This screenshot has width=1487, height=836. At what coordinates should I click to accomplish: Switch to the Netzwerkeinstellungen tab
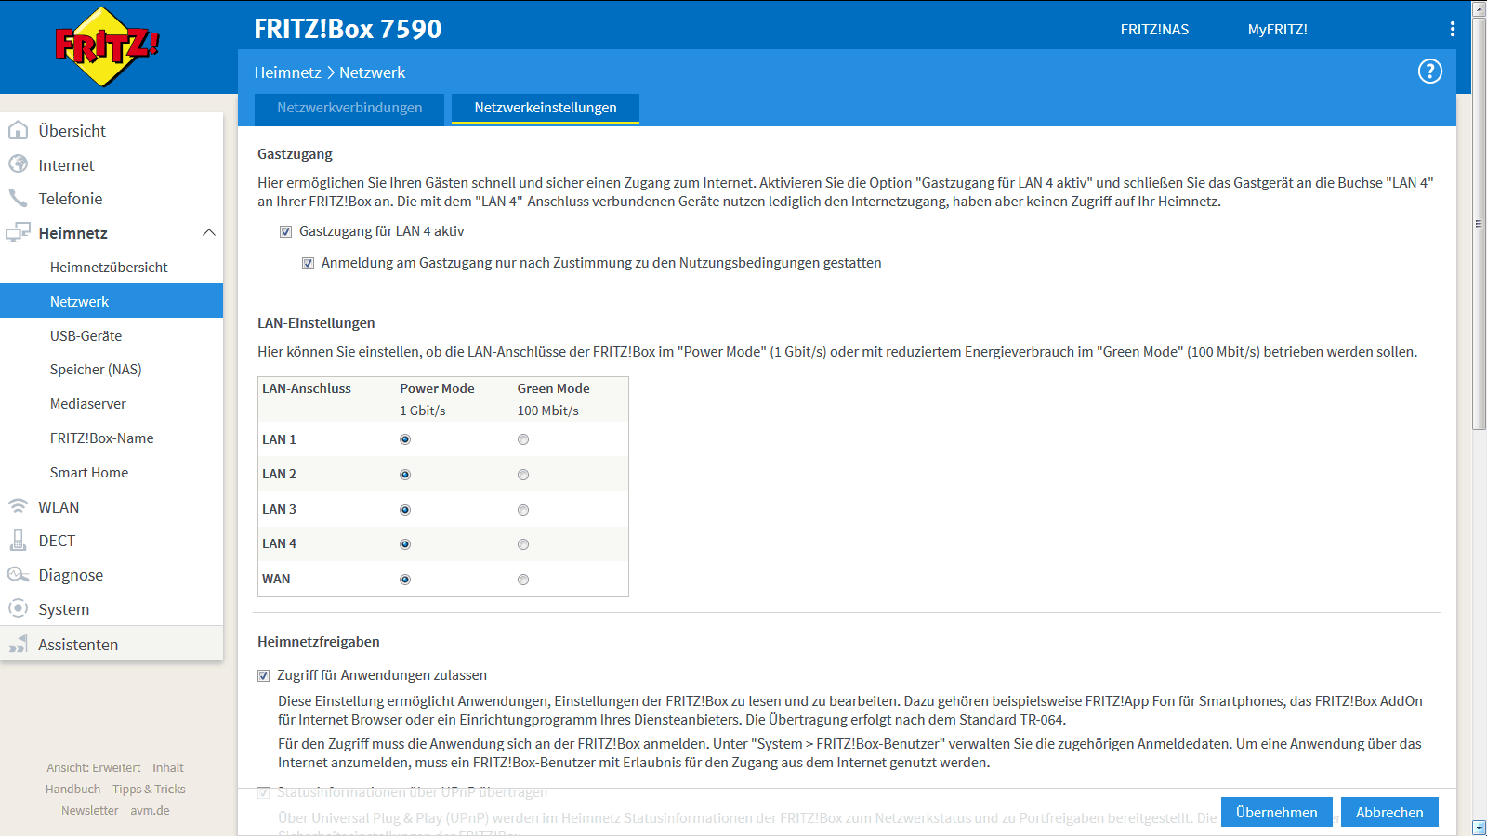(x=546, y=108)
